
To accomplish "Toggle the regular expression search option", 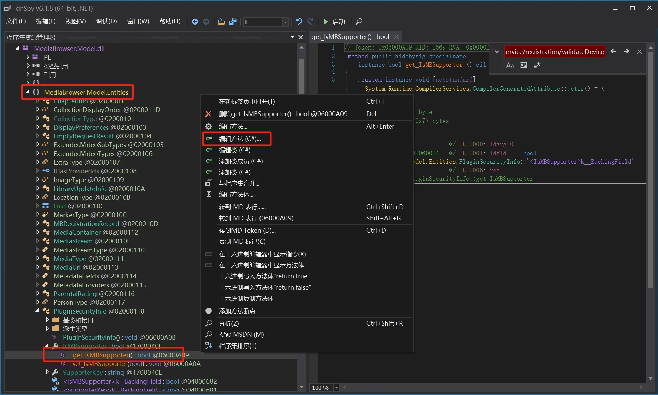I will pos(537,65).
